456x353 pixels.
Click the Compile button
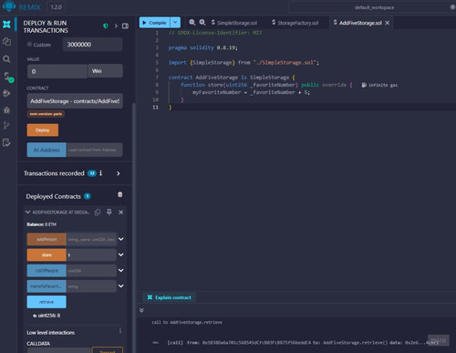coord(154,23)
